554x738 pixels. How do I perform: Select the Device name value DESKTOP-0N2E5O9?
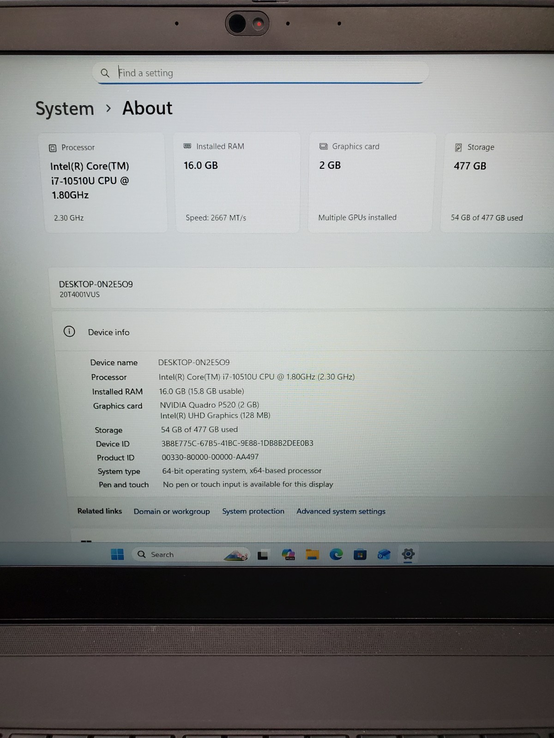coord(194,362)
